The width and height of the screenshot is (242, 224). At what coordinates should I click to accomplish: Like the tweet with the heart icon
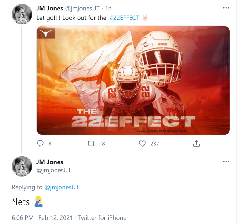(x=143, y=144)
